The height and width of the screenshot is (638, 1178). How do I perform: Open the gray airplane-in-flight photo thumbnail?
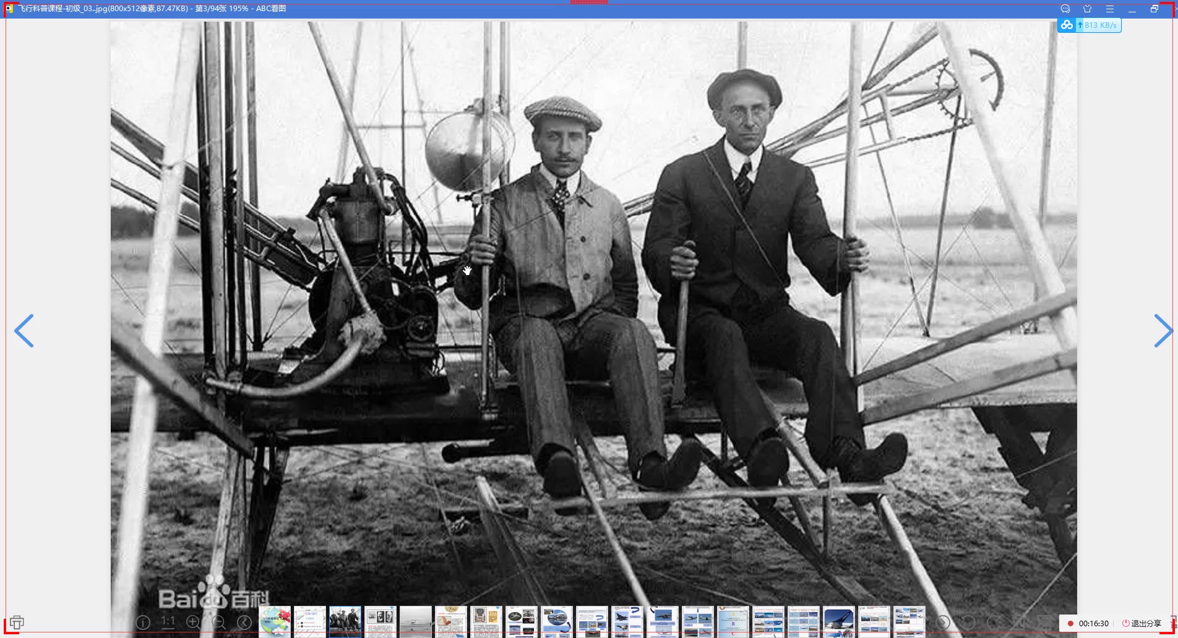tap(415, 621)
